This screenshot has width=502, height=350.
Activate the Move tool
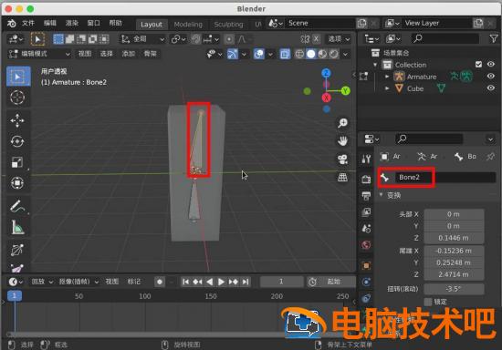point(17,121)
